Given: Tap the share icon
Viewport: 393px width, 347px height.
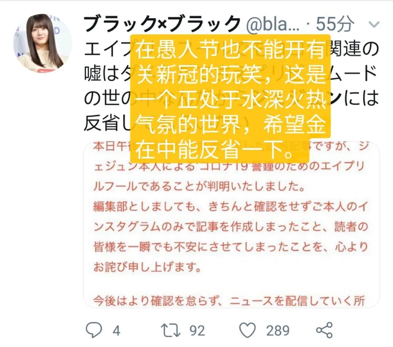Looking at the screenshot, I should pos(324,330).
